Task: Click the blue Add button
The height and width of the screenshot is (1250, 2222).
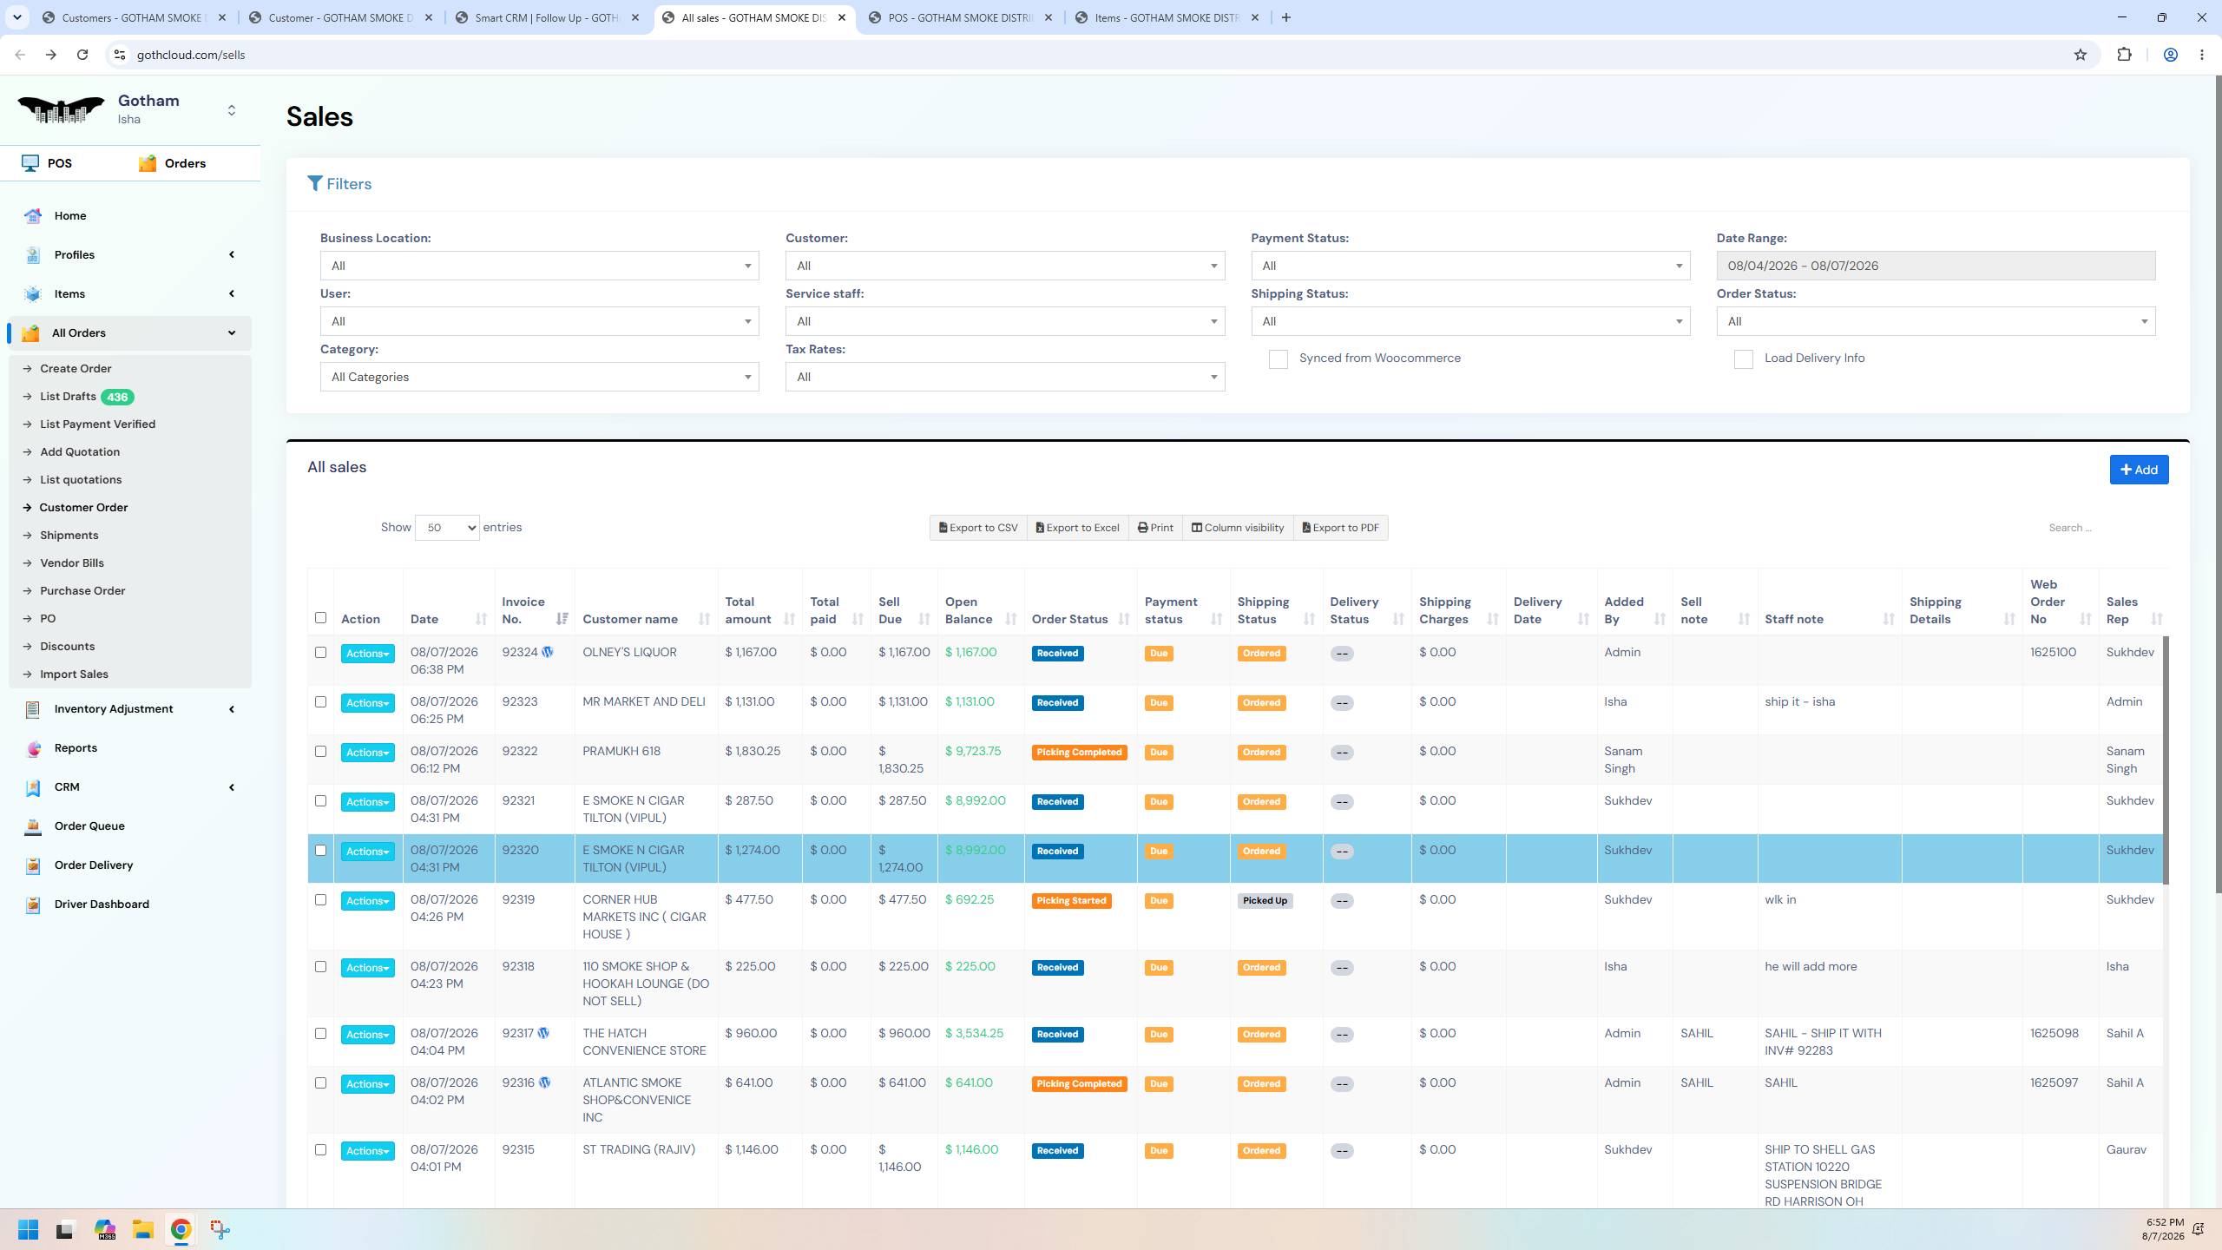Action: [2139, 470]
